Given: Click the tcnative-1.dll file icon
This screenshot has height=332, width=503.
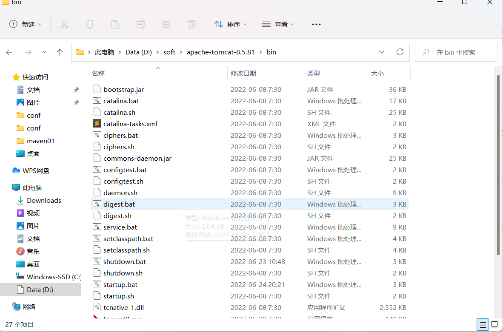Looking at the screenshot, I should pos(97,307).
